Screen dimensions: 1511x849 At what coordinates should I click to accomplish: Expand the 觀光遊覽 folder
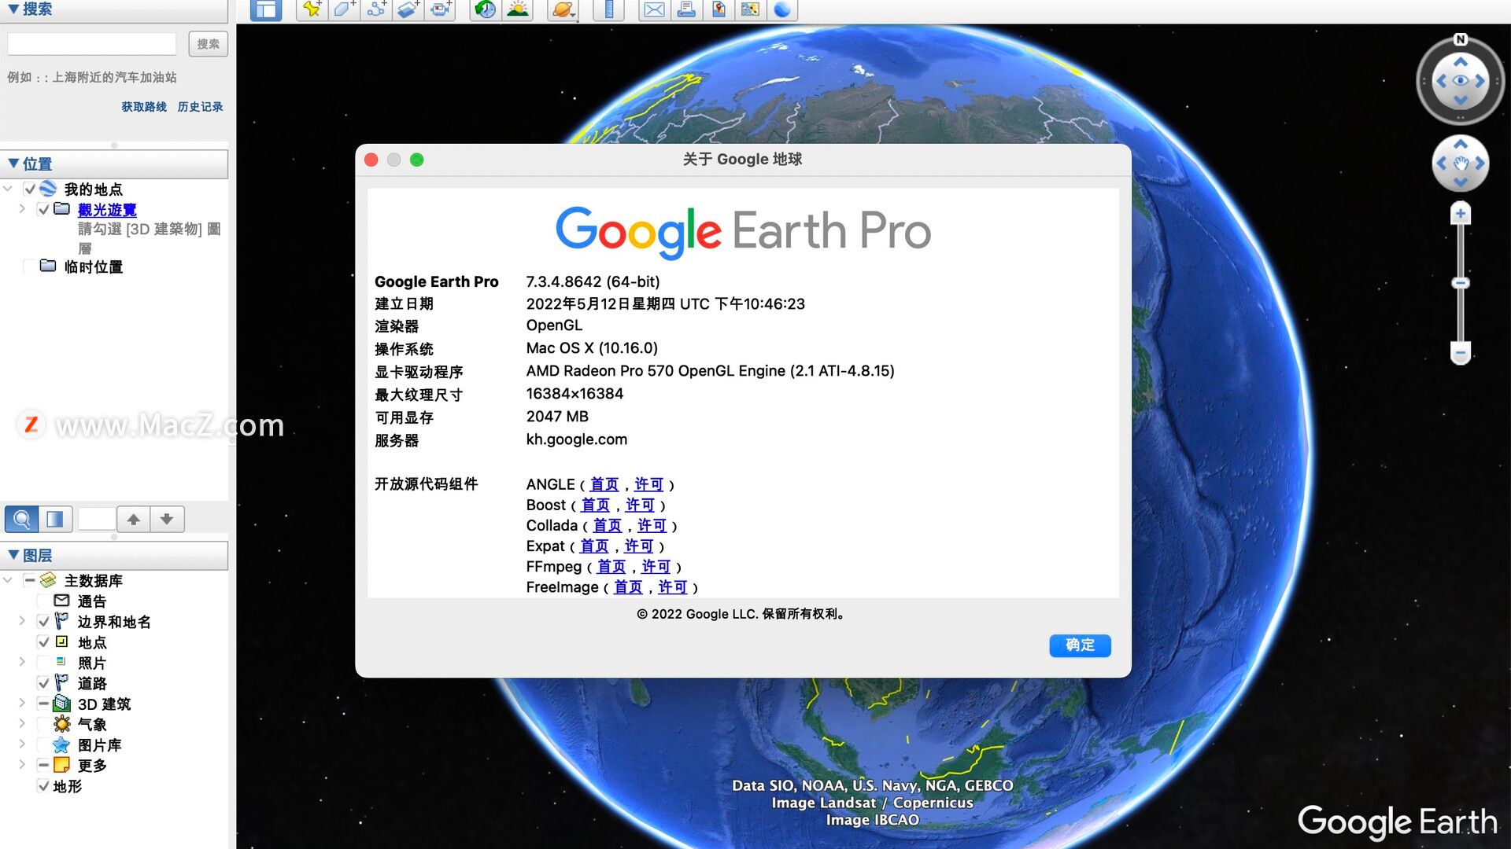(22, 209)
